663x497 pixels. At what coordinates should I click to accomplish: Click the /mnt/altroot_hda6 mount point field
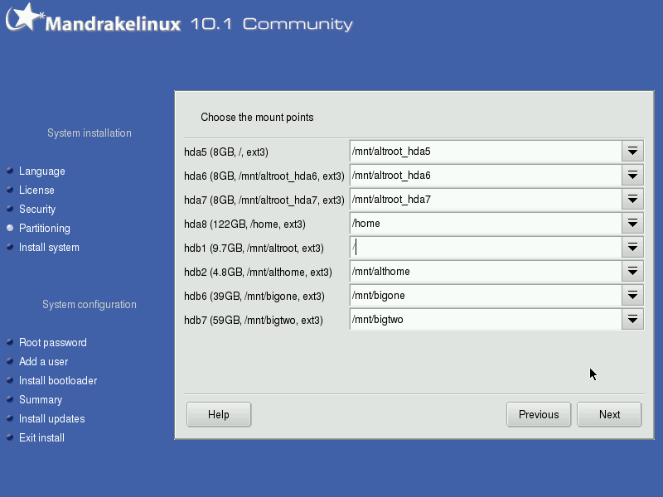point(486,176)
